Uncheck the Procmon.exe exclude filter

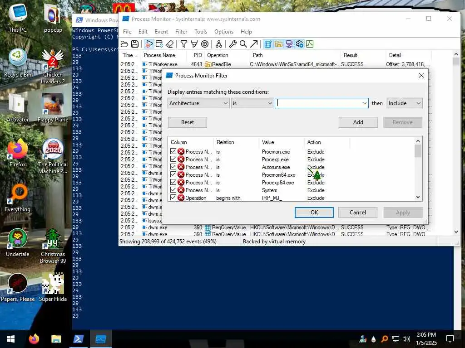173,151
